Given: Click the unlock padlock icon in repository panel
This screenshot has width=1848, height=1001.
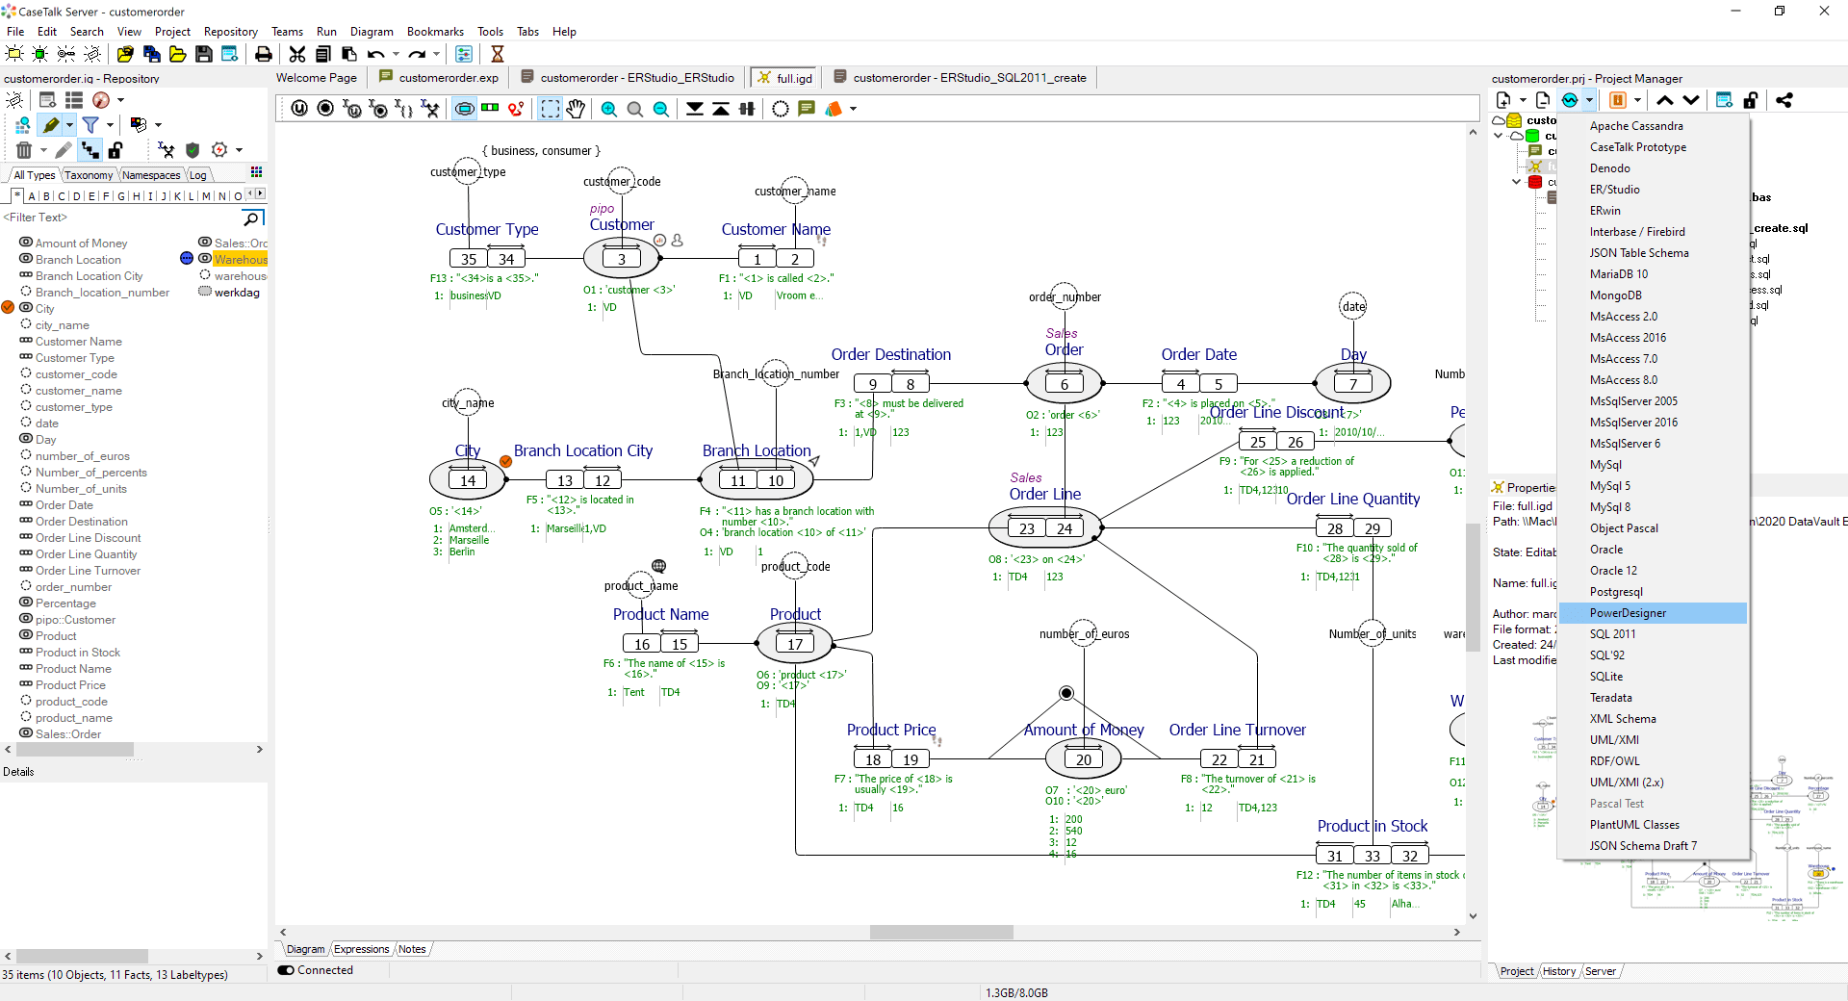Looking at the screenshot, I should pyautogui.click(x=115, y=150).
